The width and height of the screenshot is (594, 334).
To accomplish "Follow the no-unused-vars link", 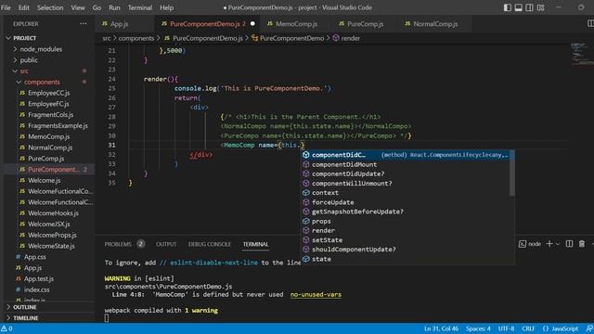I will tap(316, 295).
